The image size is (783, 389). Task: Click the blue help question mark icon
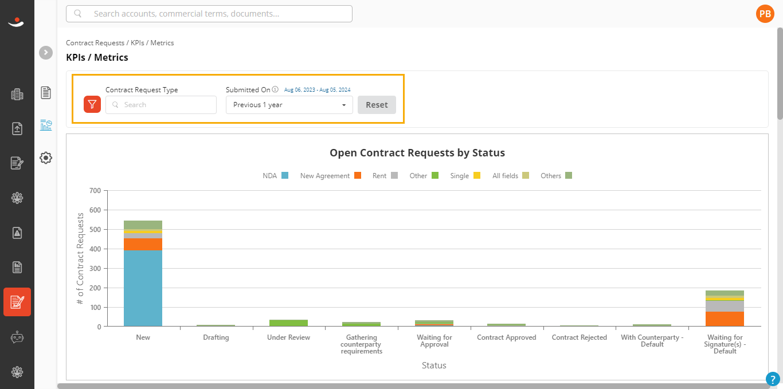coord(773,379)
